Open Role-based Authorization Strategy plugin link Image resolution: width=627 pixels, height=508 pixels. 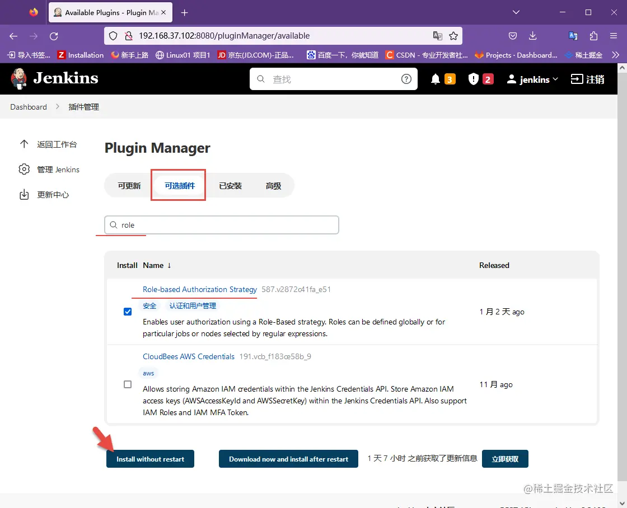(199, 289)
